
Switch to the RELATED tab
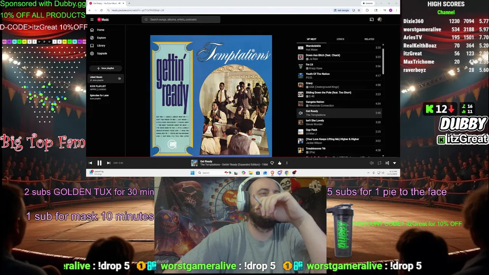point(369,39)
